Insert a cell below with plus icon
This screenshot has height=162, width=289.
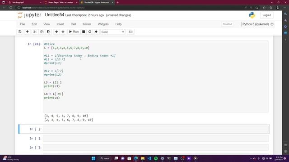27,32
